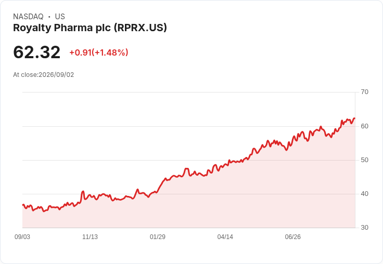Click the 06/26 date label on x-axis
Image resolution: width=383 pixels, height=264 pixels.
coord(292,237)
